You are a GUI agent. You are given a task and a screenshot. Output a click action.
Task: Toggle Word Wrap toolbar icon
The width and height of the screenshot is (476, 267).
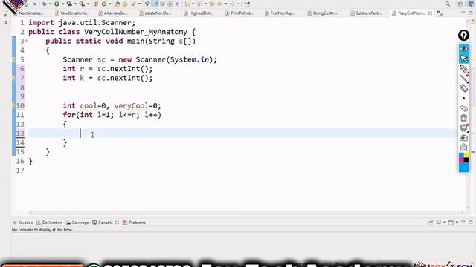point(162,4)
